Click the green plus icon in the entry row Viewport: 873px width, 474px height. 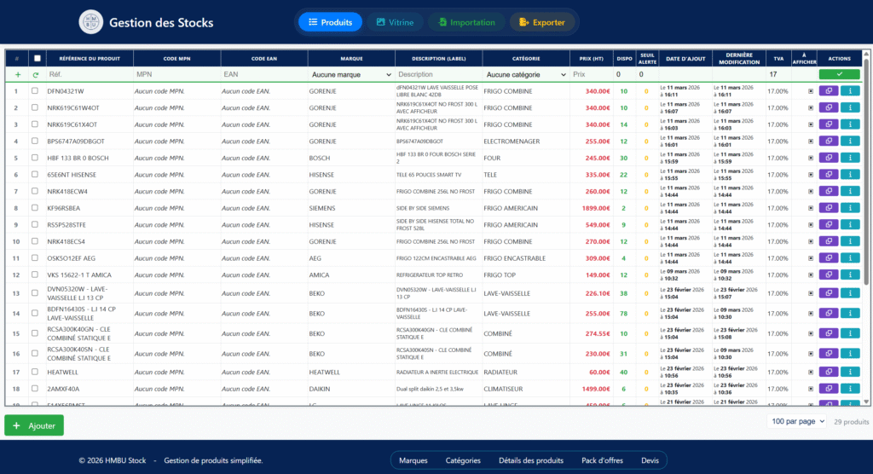point(17,75)
